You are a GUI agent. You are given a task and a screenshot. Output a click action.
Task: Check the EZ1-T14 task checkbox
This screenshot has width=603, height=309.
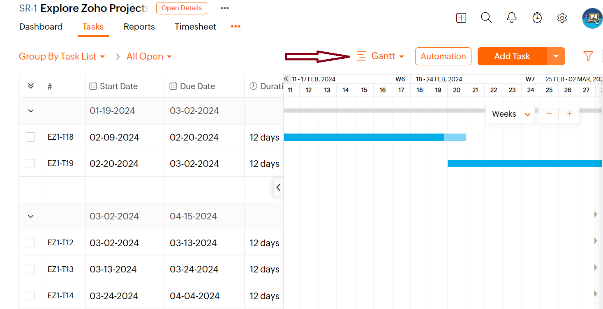pos(30,296)
